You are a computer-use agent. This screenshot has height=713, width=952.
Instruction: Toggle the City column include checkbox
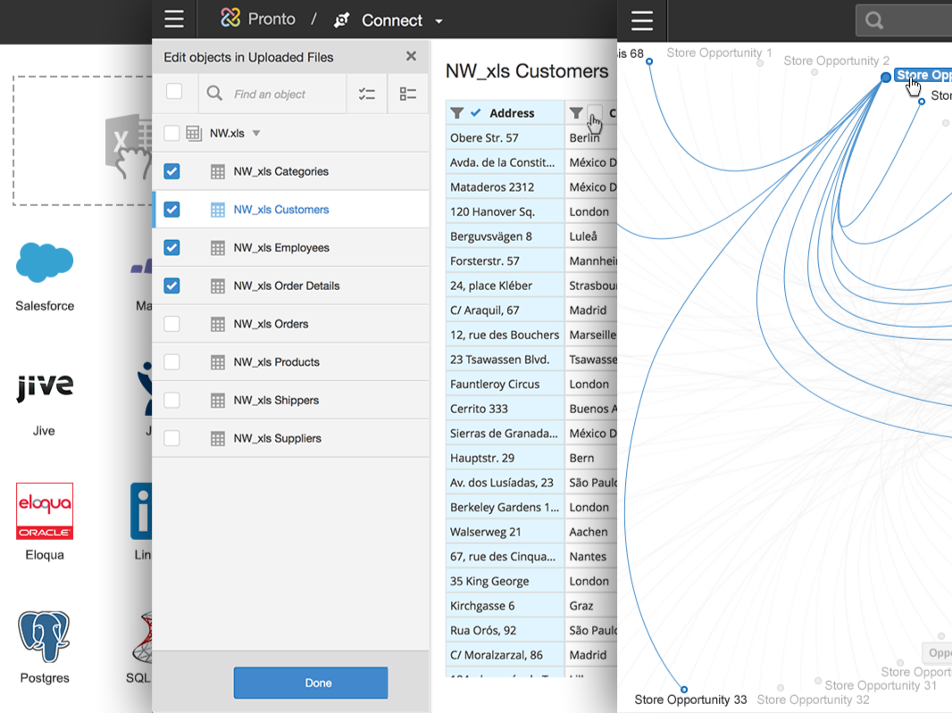[x=595, y=112]
